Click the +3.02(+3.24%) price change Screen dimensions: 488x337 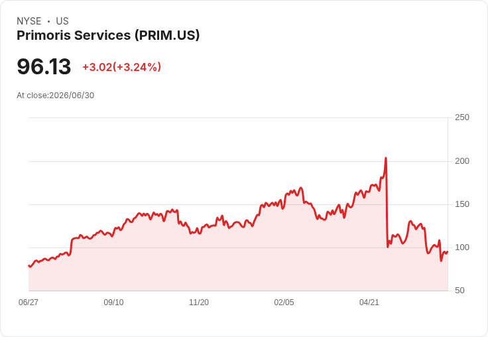coord(122,67)
